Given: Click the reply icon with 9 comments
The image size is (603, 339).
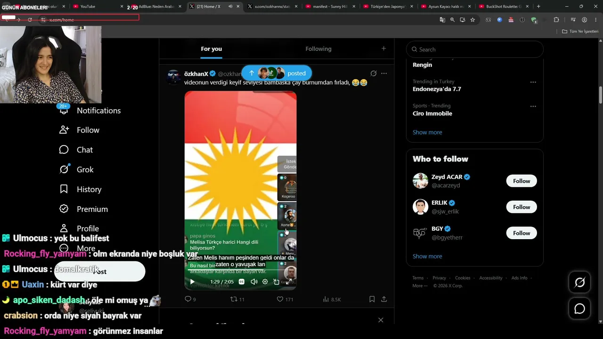Looking at the screenshot, I should 188,299.
